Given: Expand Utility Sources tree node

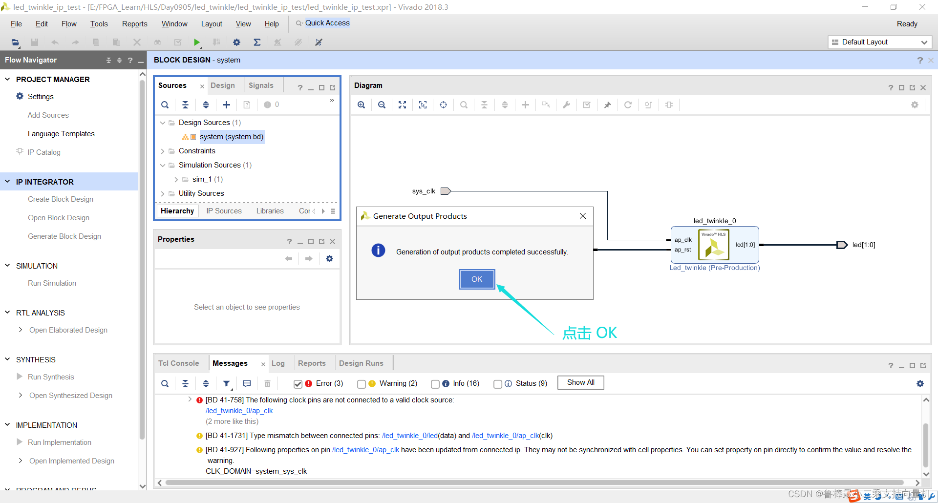Looking at the screenshot, I should tap(163, 193).
